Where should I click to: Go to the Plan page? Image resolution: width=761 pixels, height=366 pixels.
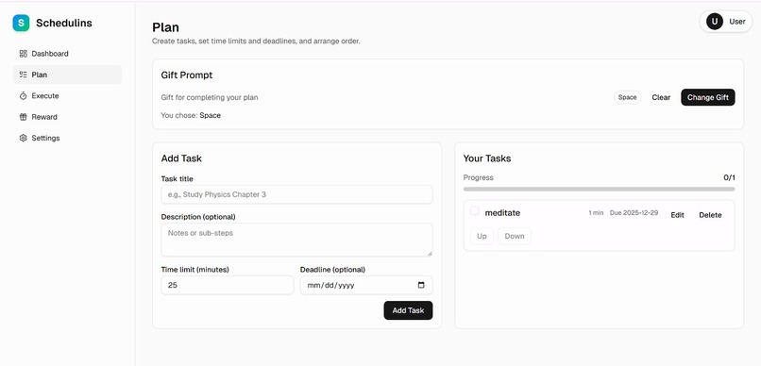67,75
